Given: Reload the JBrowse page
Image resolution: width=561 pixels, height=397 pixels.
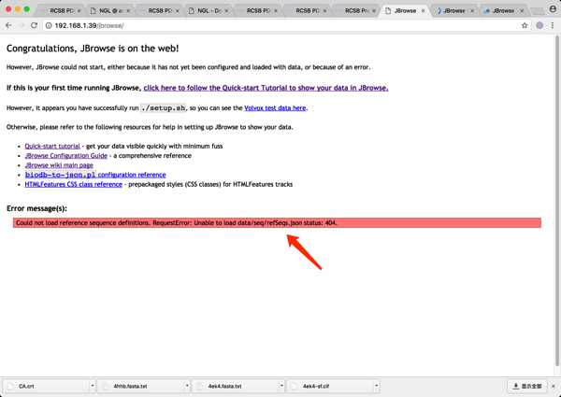Looking at the screenshot, I should pyautogui.click(x=34, y=25).
